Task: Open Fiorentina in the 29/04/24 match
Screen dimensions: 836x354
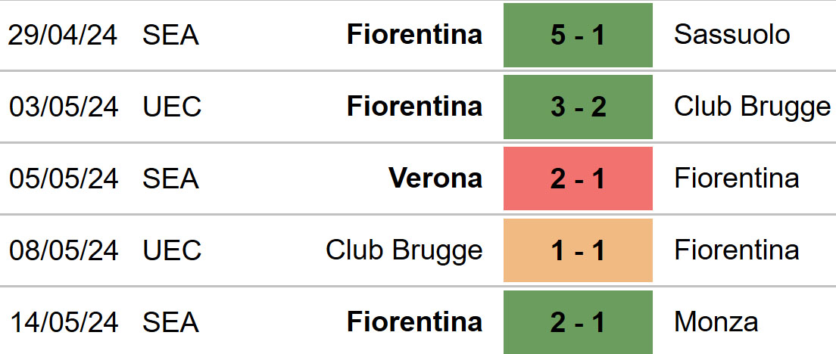Action: coord(415,35)
